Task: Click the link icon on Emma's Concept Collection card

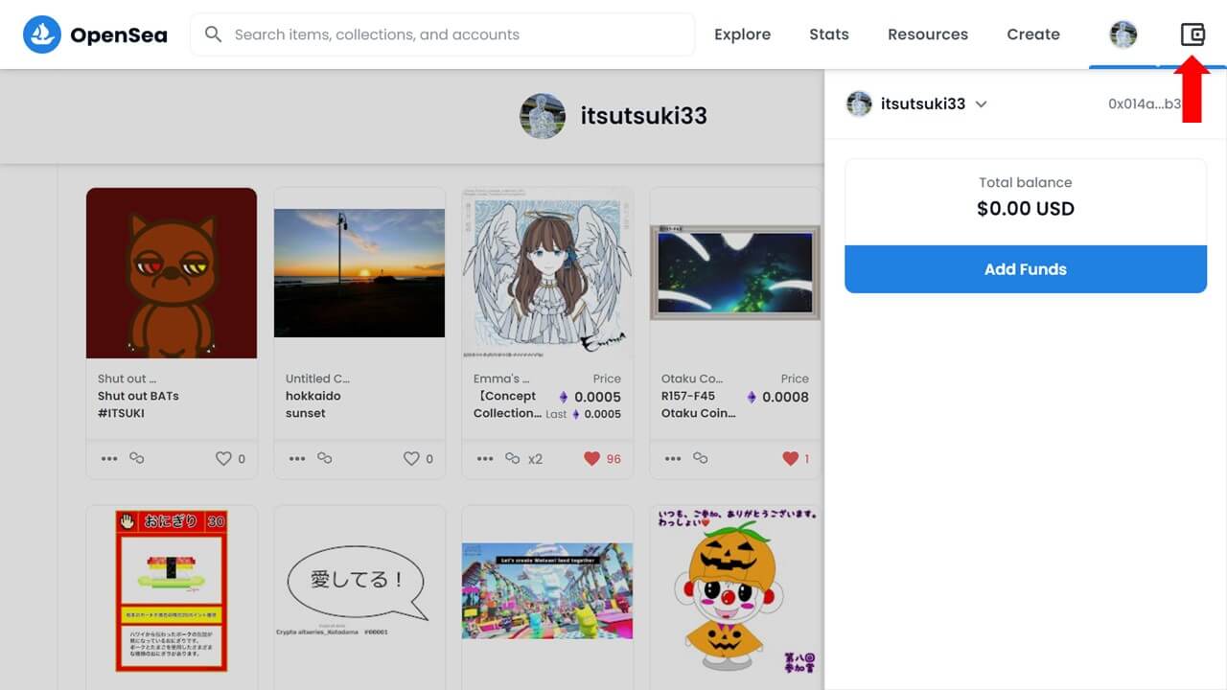Action: pyautogui.click(x=513, y=459)
